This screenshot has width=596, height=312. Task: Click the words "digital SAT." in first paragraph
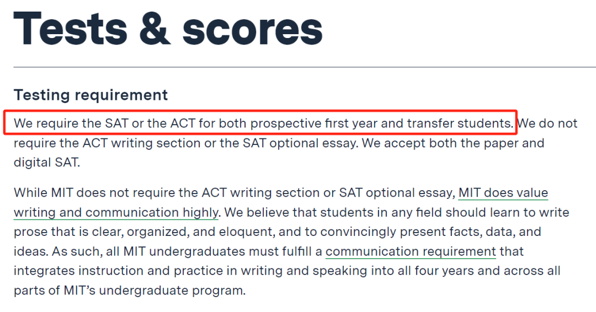[47, 163]
